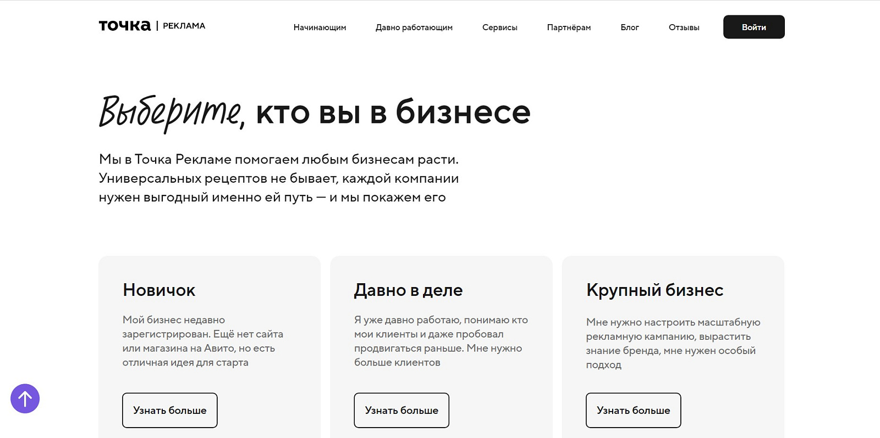Click Узнать больше under Крупный бизнес
Image resolution: width=880 pixels, height=438 pixels.
coord(634,410)
